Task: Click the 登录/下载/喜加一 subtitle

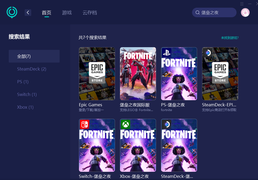Action: pyautogui.click(x=91, y=110)
